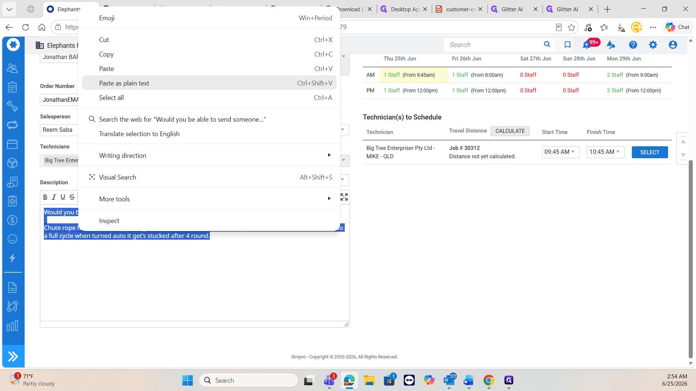Open the settings gear in Simpro header
Image resolution: width=696 pixels, height=391 pixels.
tap(653, 45)
